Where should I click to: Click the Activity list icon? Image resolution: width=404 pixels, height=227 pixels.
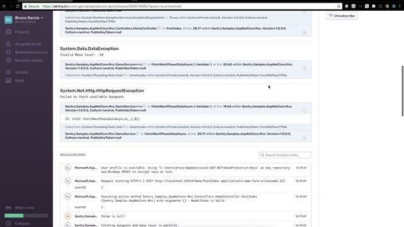8,72
